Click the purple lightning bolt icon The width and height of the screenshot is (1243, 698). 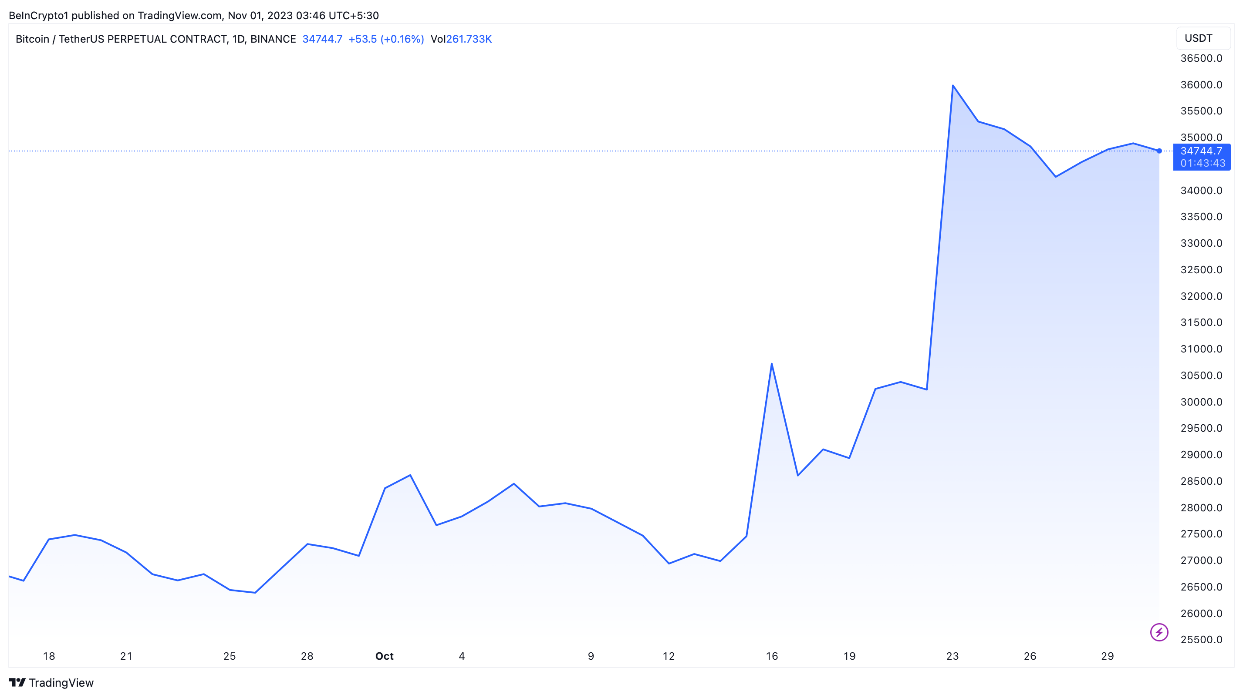(1159, 632)
